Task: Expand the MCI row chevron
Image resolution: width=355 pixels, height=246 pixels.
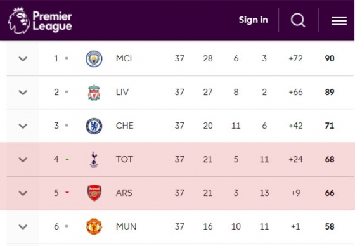Action: coord(23,59)
